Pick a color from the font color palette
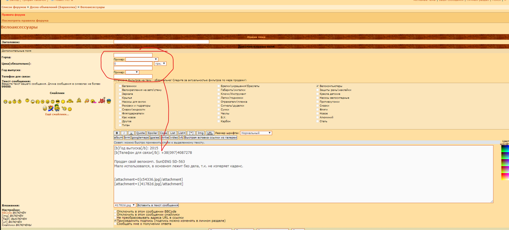Screen dimensions: 509x230 click(x=505, y=162)
